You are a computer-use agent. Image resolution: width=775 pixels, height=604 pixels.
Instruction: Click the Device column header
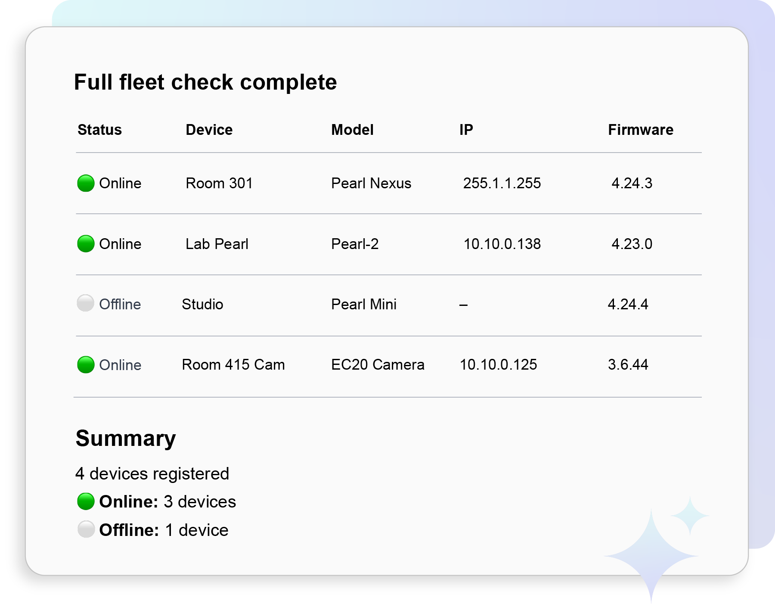(x=209, y=130)
